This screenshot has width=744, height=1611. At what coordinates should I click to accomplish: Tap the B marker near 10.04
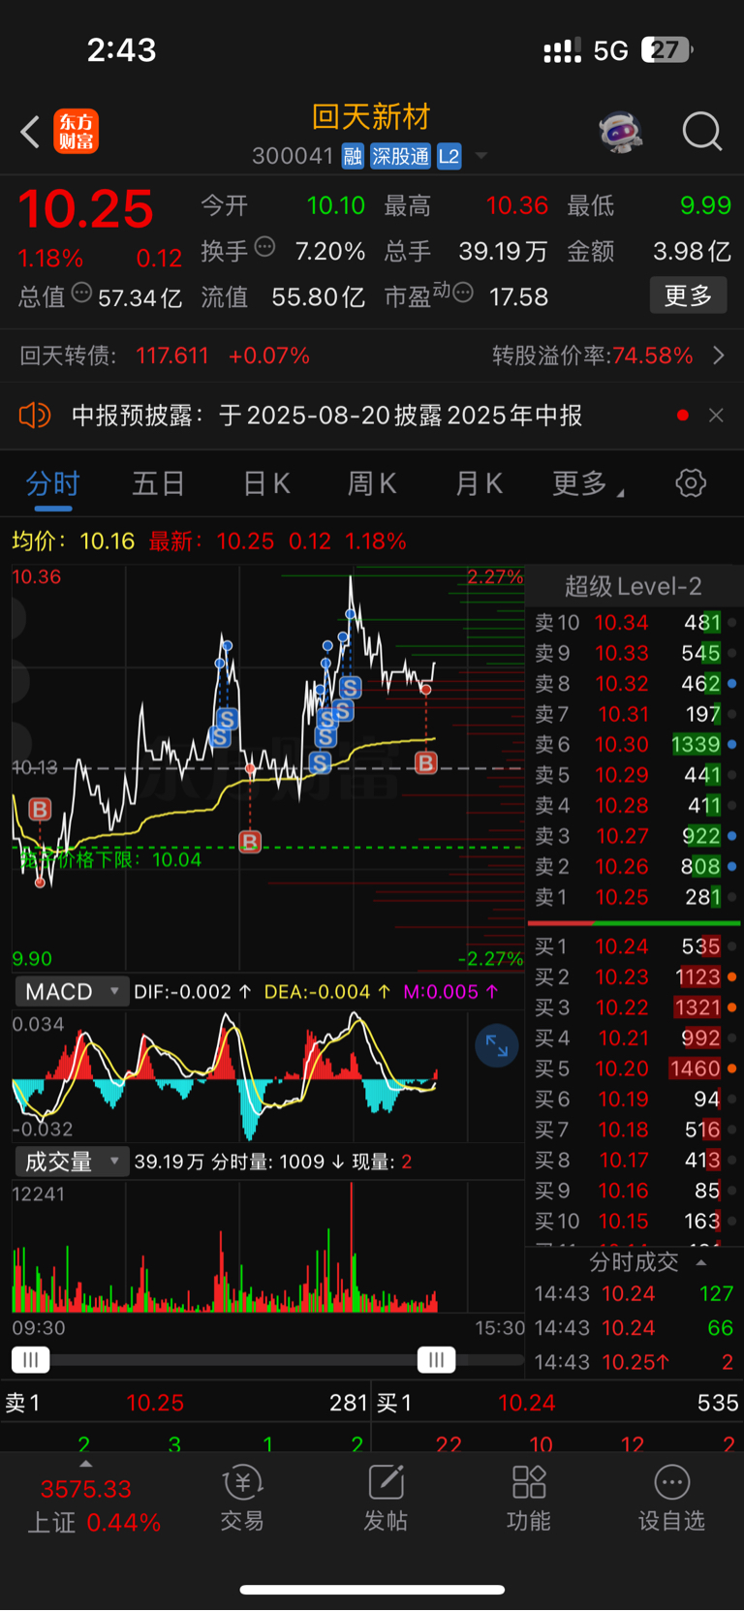[250, 842]
